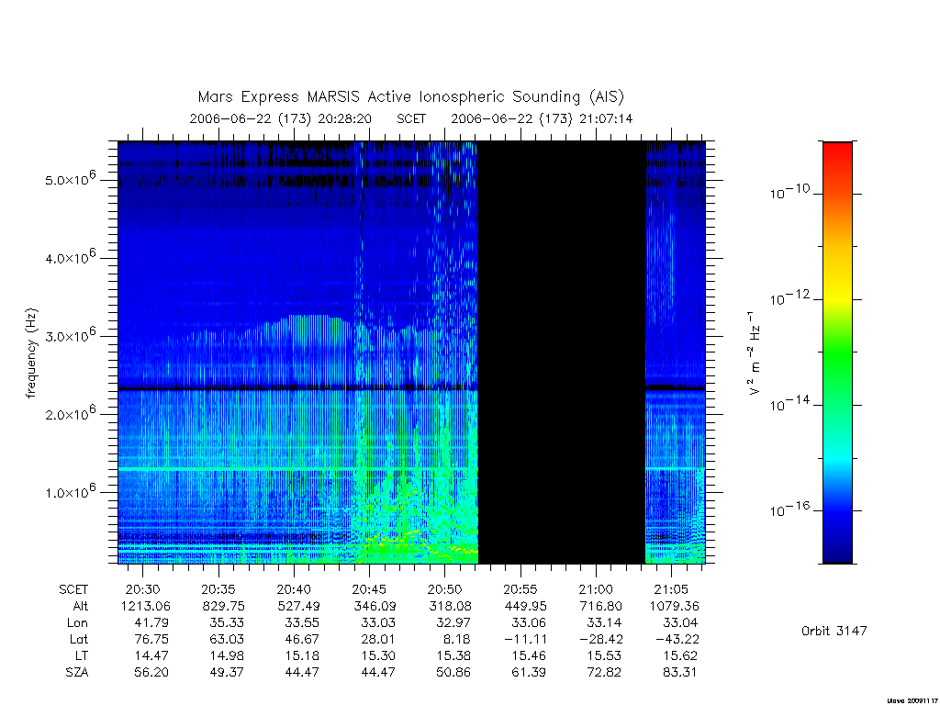Click the color bar units label V² m⁻² Hz⁻¹
This screenshot has width=940, height=705.
[755, 353]
